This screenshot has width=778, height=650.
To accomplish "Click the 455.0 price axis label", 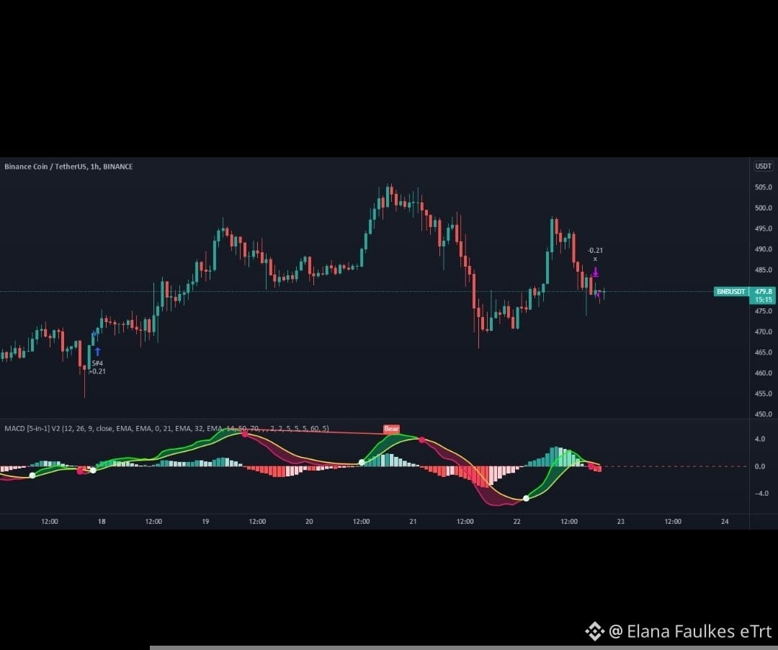I will [763, 393].
